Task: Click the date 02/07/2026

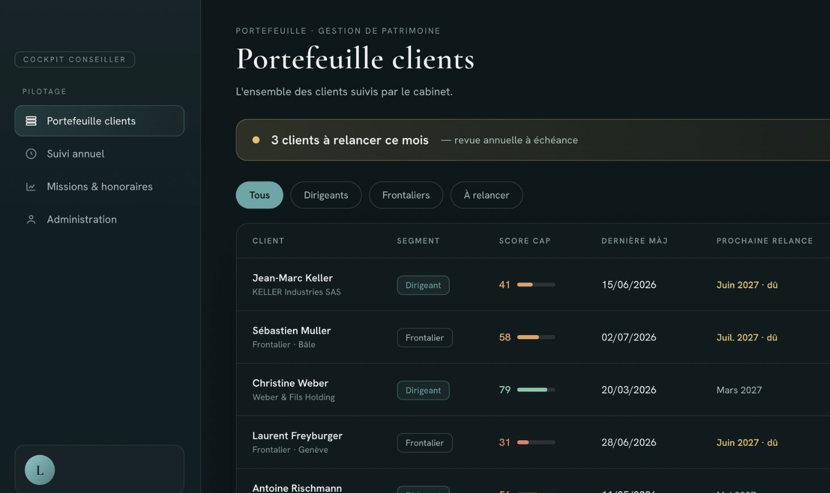Action: point(629,337)
